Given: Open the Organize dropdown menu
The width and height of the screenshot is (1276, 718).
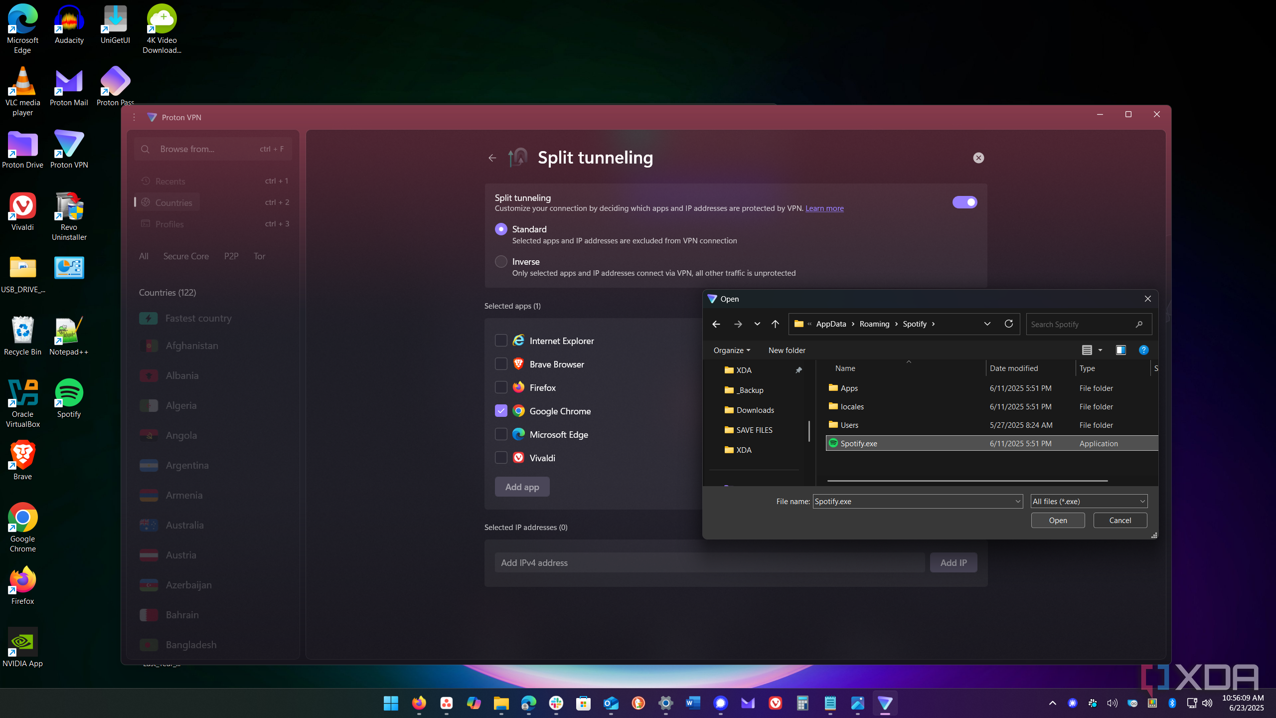Looking at the screenshot, I should click(731, 350).
